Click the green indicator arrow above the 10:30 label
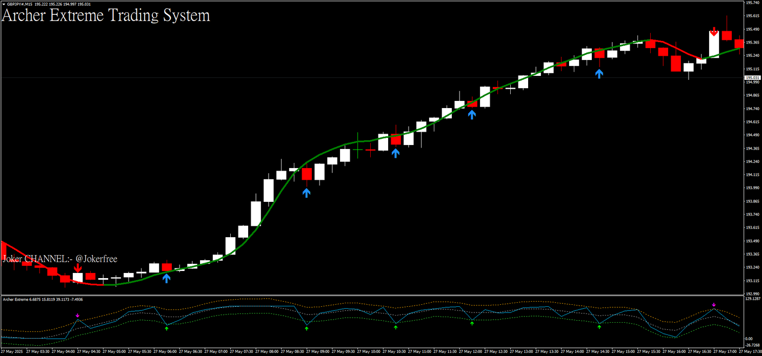The image size is (762, 356). click(x=395, y=327)
